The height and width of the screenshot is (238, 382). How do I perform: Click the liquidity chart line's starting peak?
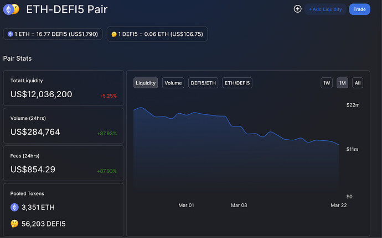(141, 108)
